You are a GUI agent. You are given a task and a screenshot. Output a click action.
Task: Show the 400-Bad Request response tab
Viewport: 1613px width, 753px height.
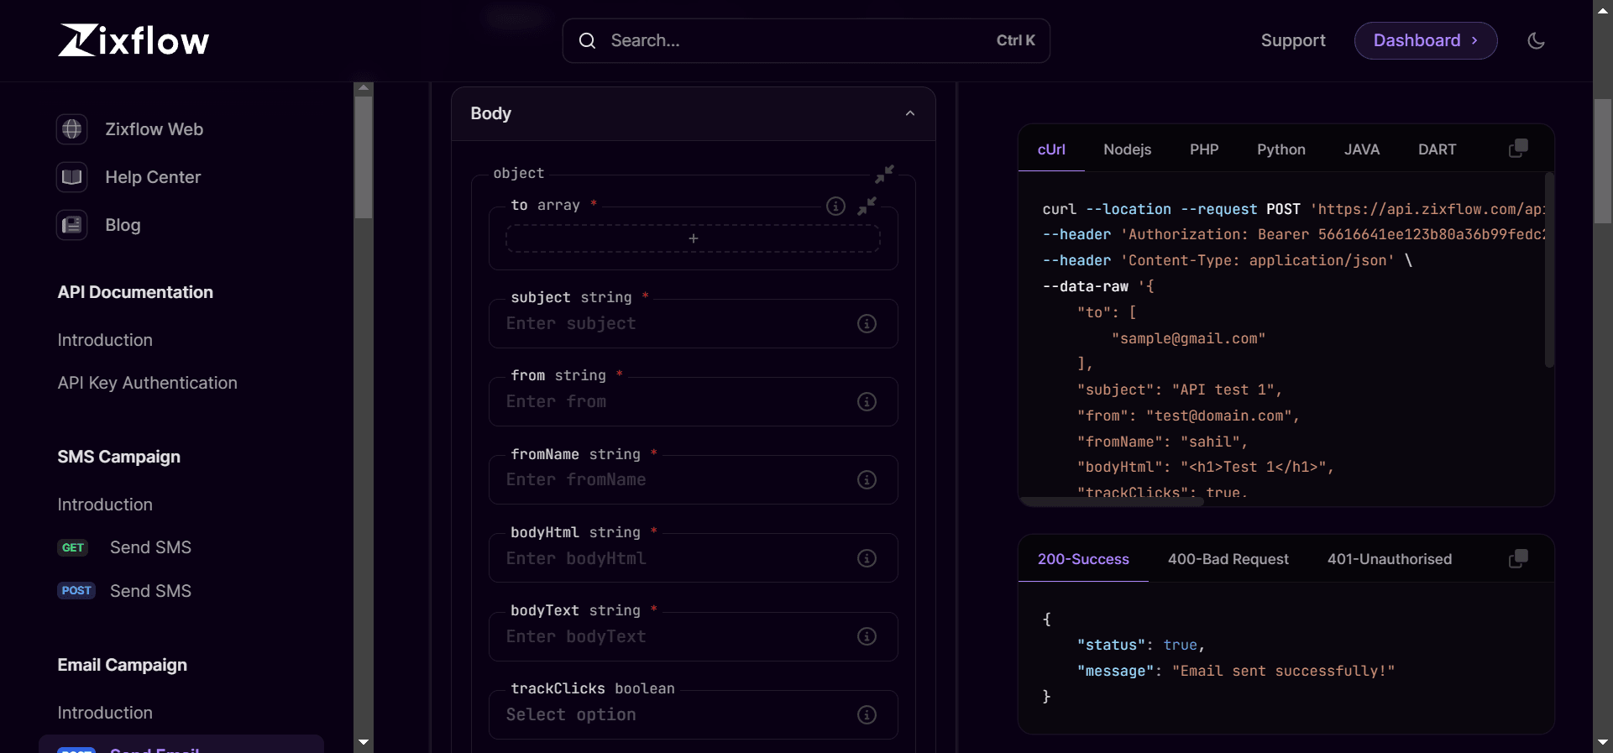[x=1228, y=559]
